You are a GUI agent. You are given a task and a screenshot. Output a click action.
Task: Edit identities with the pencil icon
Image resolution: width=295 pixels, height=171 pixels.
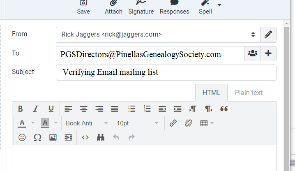point(268,35)
